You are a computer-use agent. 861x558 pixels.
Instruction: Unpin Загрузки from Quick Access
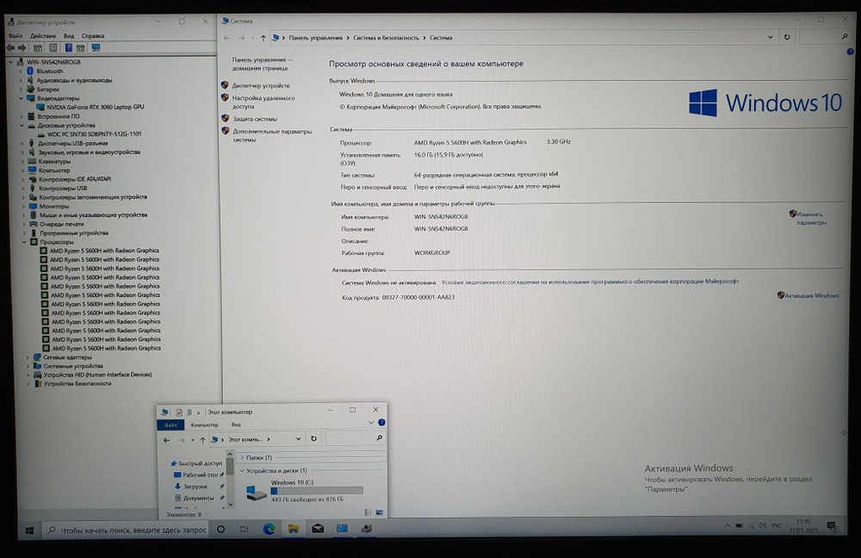tap(222, 487)
